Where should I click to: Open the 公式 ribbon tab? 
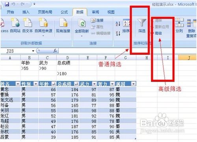(64, 12)
